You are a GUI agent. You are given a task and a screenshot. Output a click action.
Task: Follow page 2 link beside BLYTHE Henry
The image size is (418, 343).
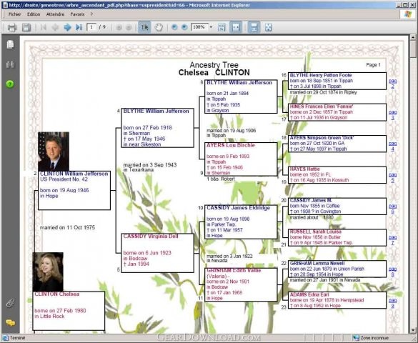[393, 84]
